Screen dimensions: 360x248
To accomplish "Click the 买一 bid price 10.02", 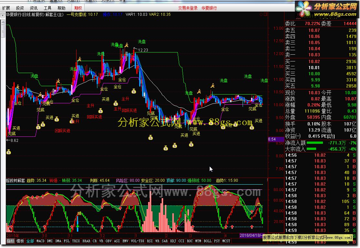I will pyautogui.click(x=314, y=61).
